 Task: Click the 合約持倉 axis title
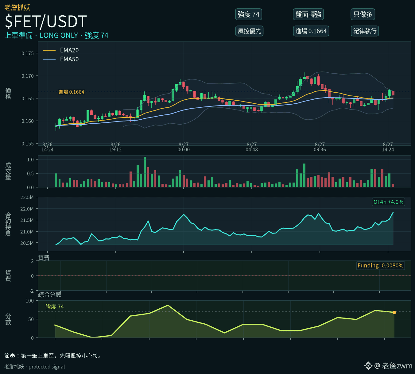(8, 224)
